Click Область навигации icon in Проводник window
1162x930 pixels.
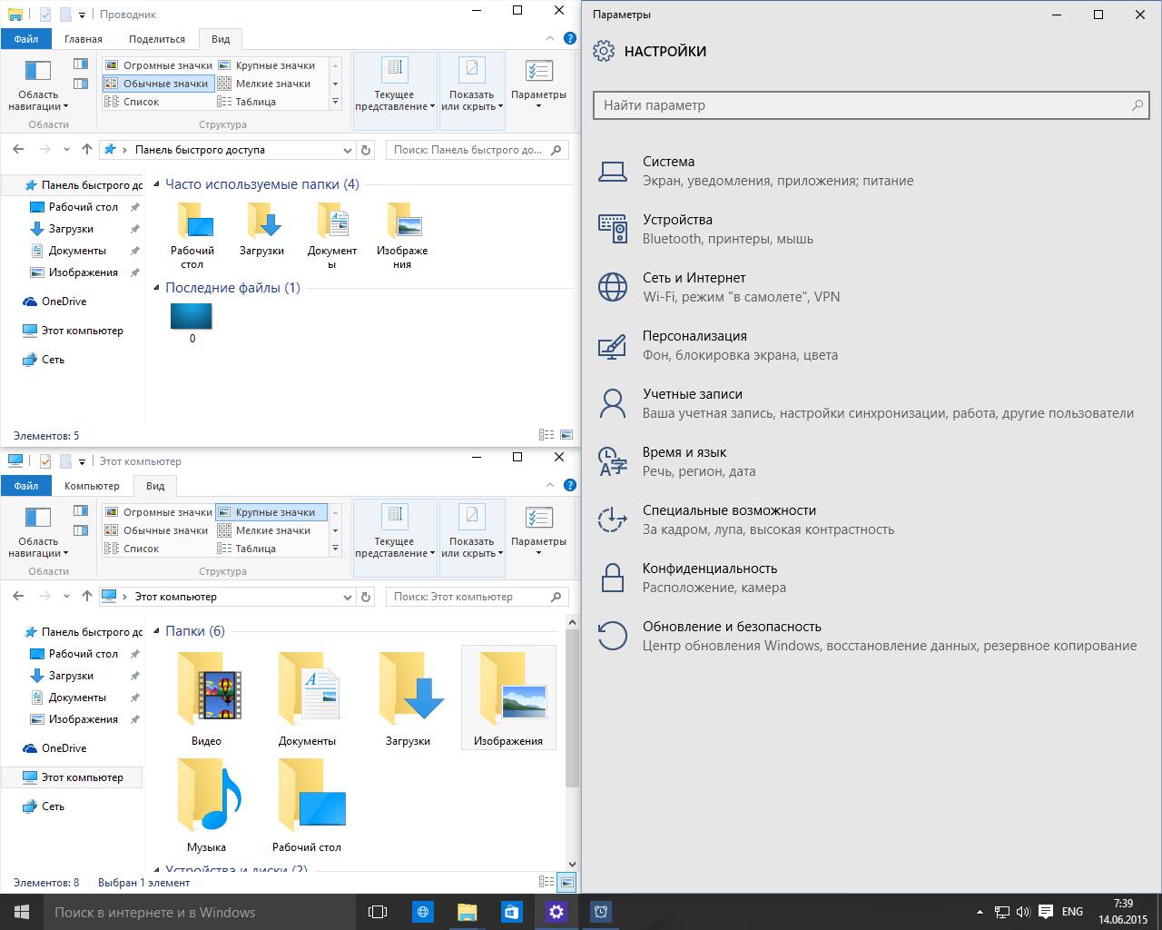(38, 71)
